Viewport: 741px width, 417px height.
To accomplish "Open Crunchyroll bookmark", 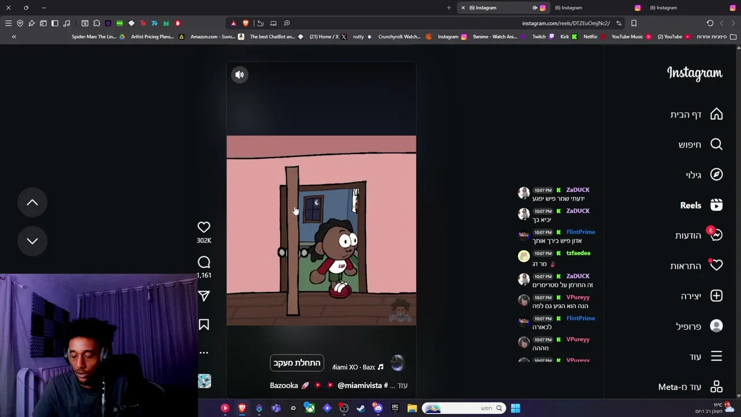I will (405, 36).
